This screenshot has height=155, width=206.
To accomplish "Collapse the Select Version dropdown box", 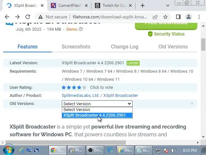I will coord(97,104).
